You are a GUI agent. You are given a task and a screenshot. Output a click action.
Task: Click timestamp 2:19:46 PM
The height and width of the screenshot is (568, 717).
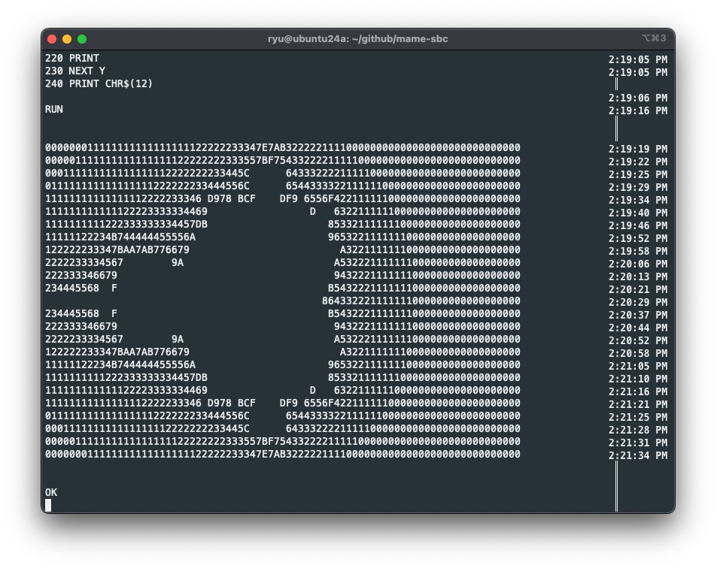click(638, 226)
